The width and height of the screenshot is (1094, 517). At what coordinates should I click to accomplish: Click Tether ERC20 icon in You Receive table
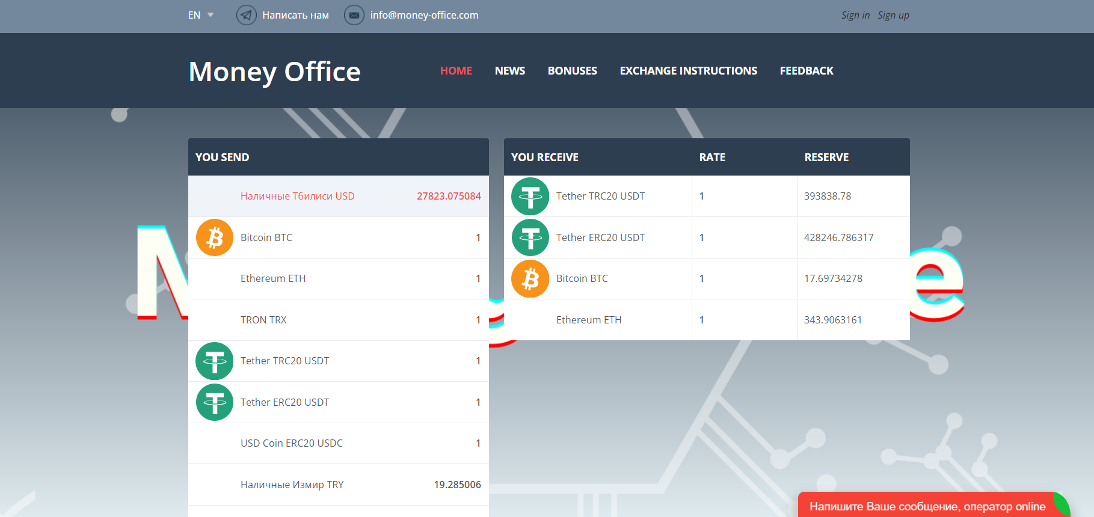[x=530, y=237]
